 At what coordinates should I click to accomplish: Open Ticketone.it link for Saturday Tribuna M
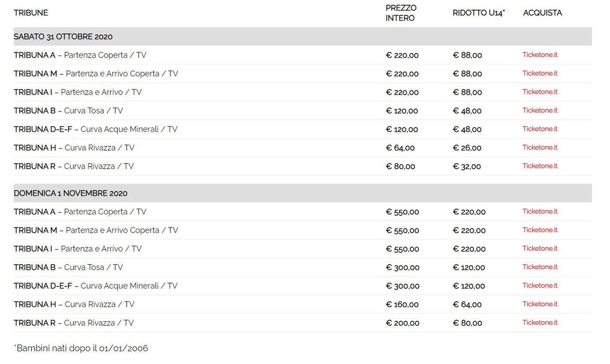pyautogui.click(x=540, y=73)
